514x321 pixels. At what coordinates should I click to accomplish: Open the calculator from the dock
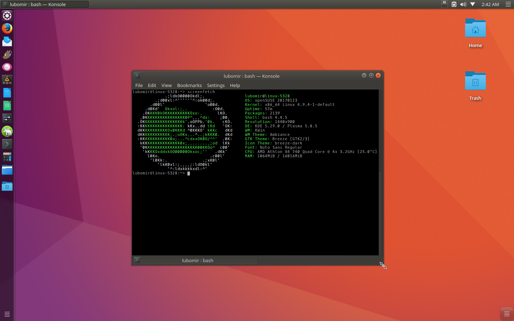coord(7,157)
